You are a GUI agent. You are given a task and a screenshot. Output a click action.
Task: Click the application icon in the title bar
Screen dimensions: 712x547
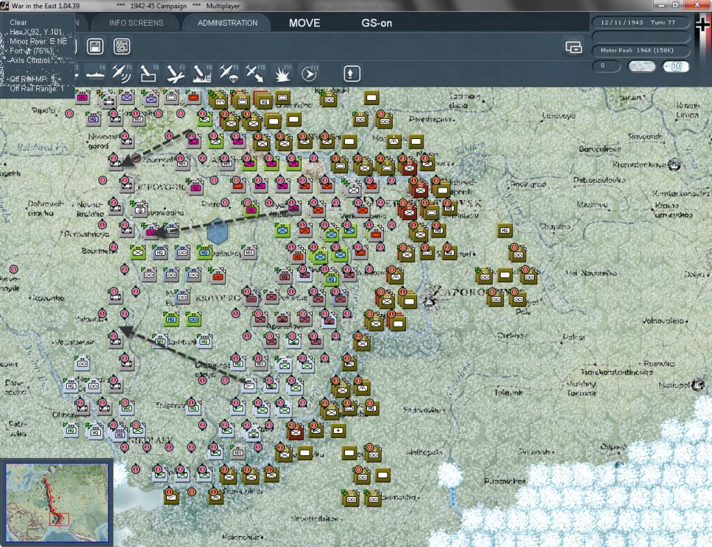click(x=5, y=6)
